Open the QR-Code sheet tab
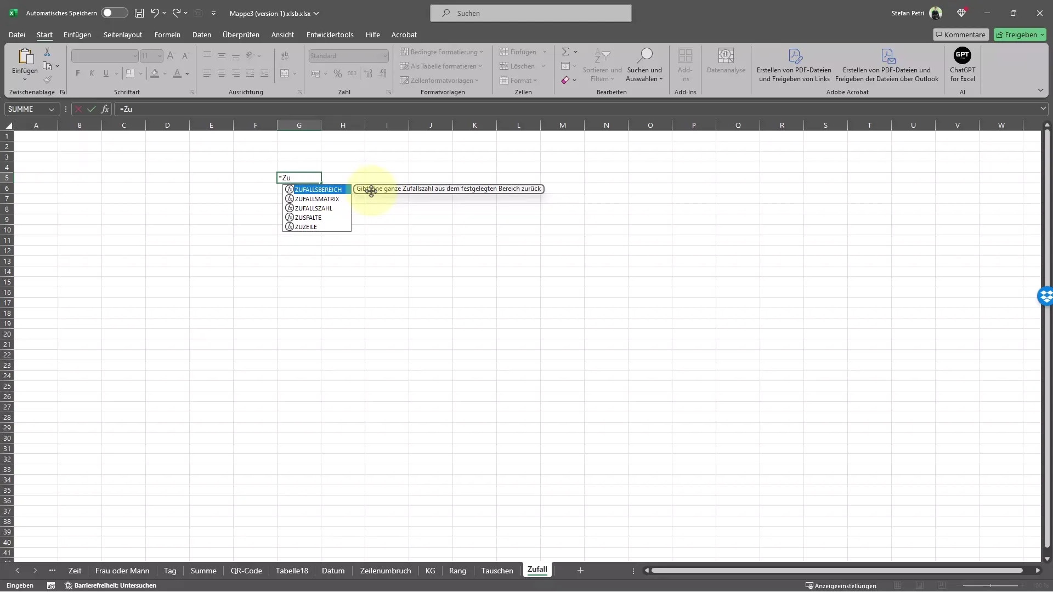The width and height of the screenshot is (1053, 592). pyautogui.click(x=246, y=571)
